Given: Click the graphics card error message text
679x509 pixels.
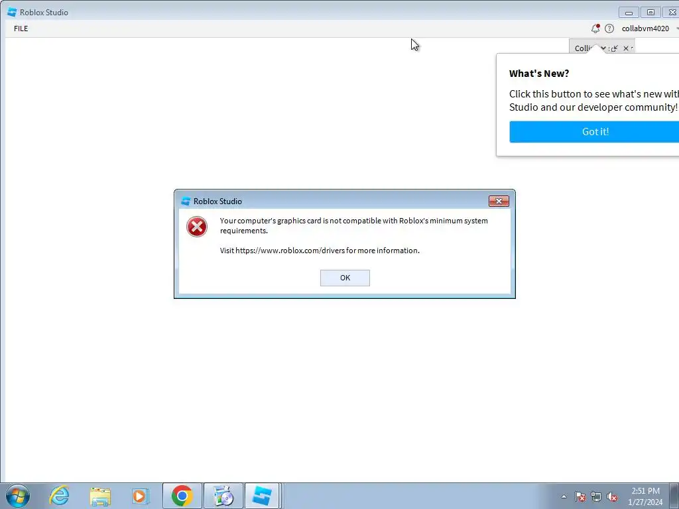Looking at the screenshot, I should pos(354,225).
